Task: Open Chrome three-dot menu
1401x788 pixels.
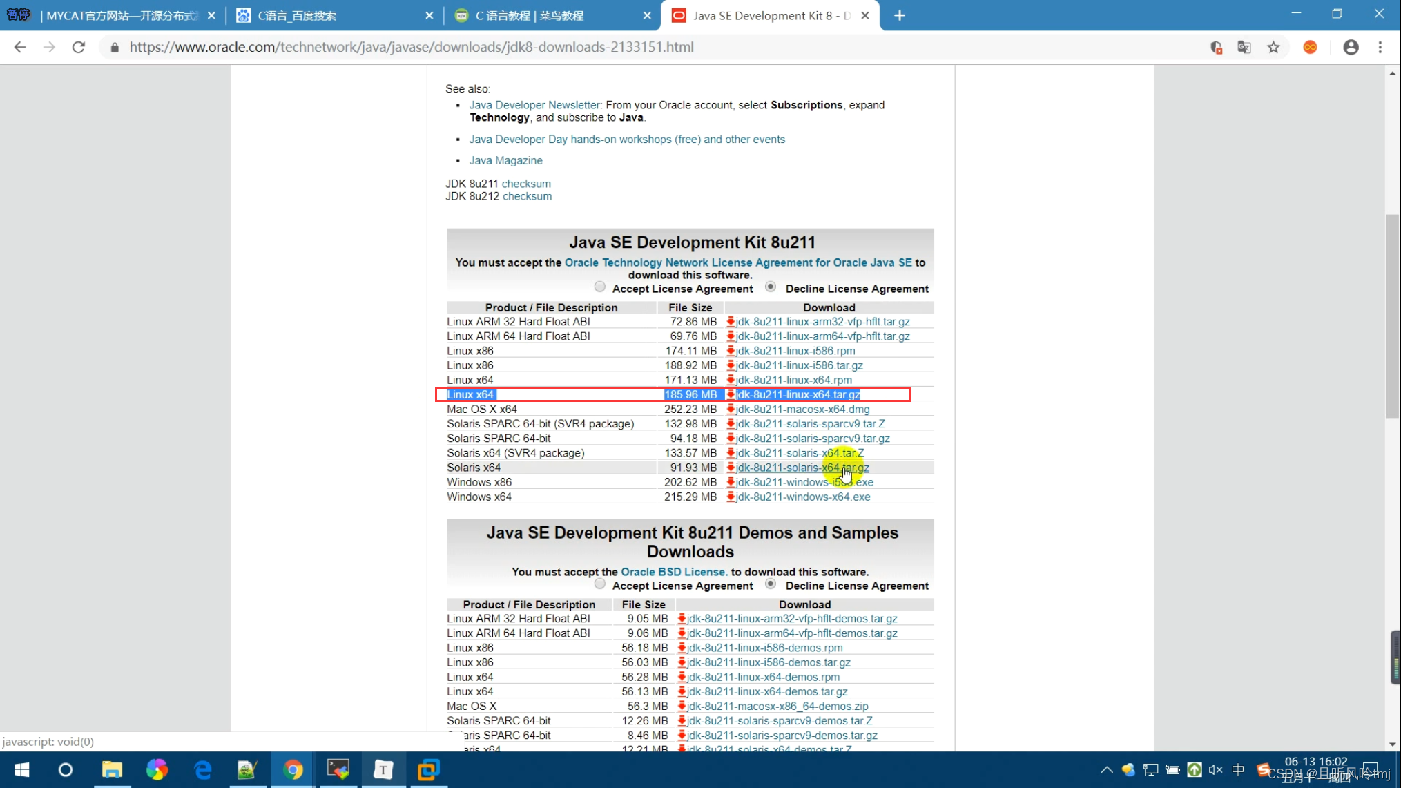Action: (x=1380, y=47)
